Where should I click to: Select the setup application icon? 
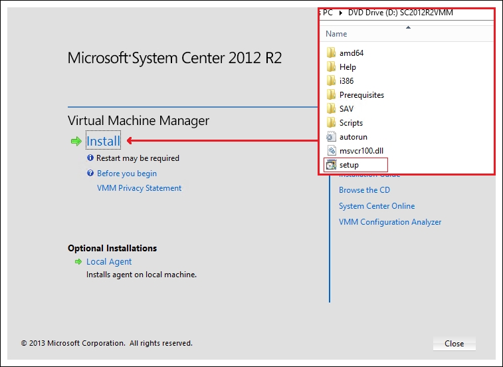coord(331,165)
